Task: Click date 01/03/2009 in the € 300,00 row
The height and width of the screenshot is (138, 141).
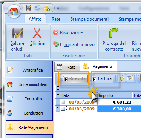Action: pos(82,109)
